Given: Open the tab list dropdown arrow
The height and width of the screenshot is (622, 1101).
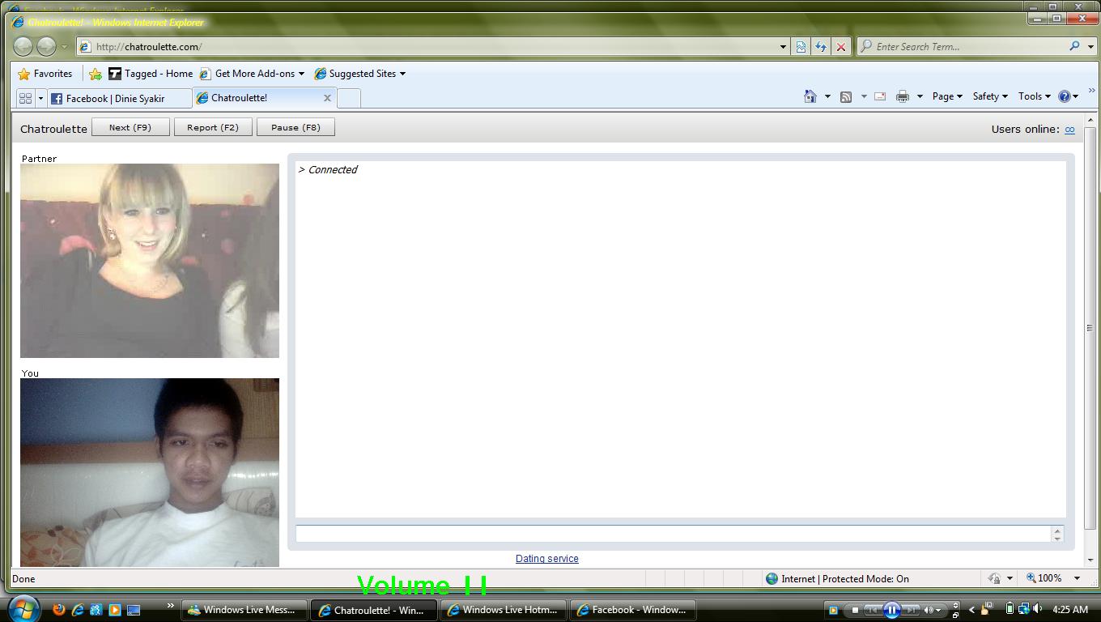Looking at the screenshot, I should 40,98.
